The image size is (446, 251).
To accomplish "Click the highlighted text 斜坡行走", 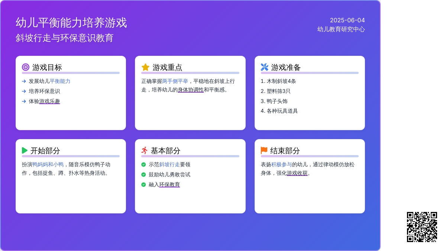I will point(169,164).
